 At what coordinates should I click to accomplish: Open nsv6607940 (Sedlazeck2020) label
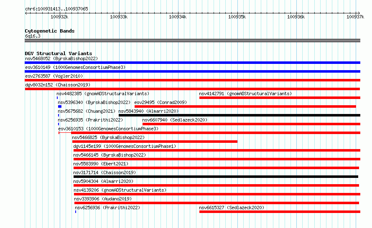click(175, 120)
